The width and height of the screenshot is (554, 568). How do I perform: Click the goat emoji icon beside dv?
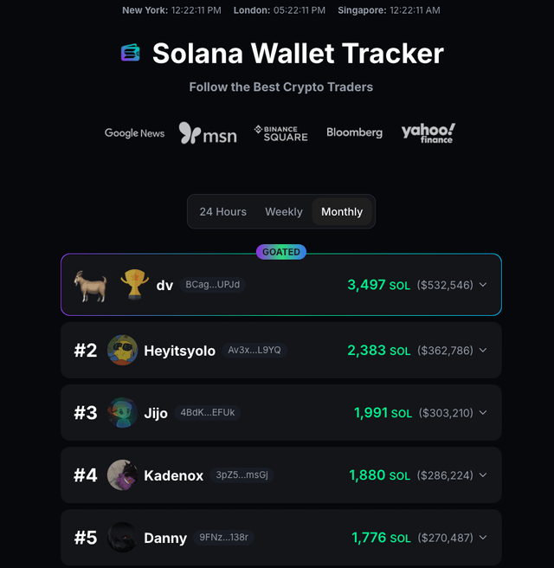pyautogui.click(x=91, y=285)
